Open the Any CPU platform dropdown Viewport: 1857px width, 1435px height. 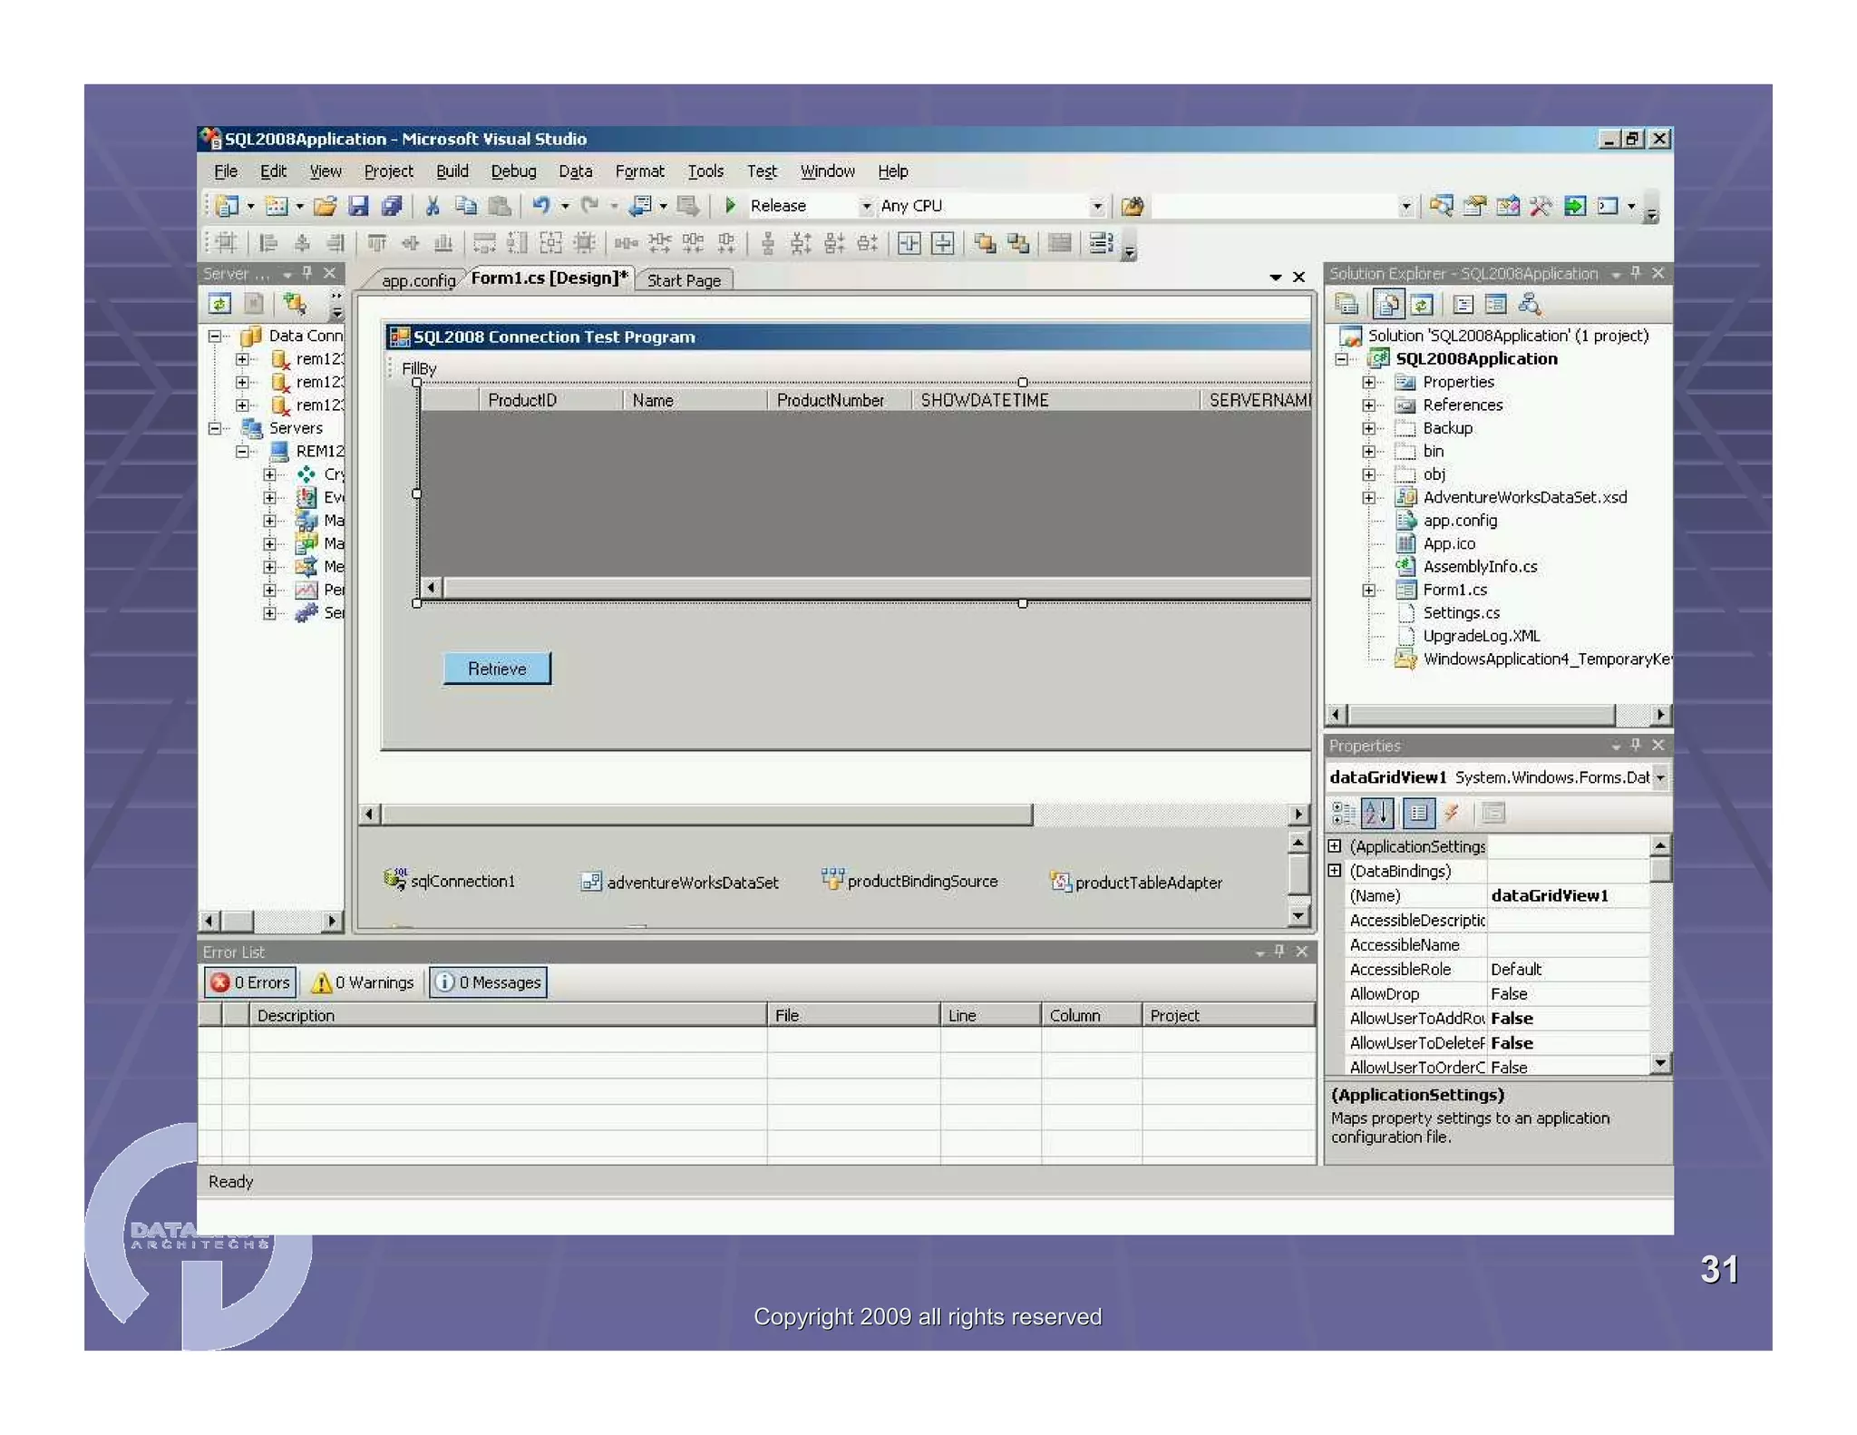coord(1097,207)
